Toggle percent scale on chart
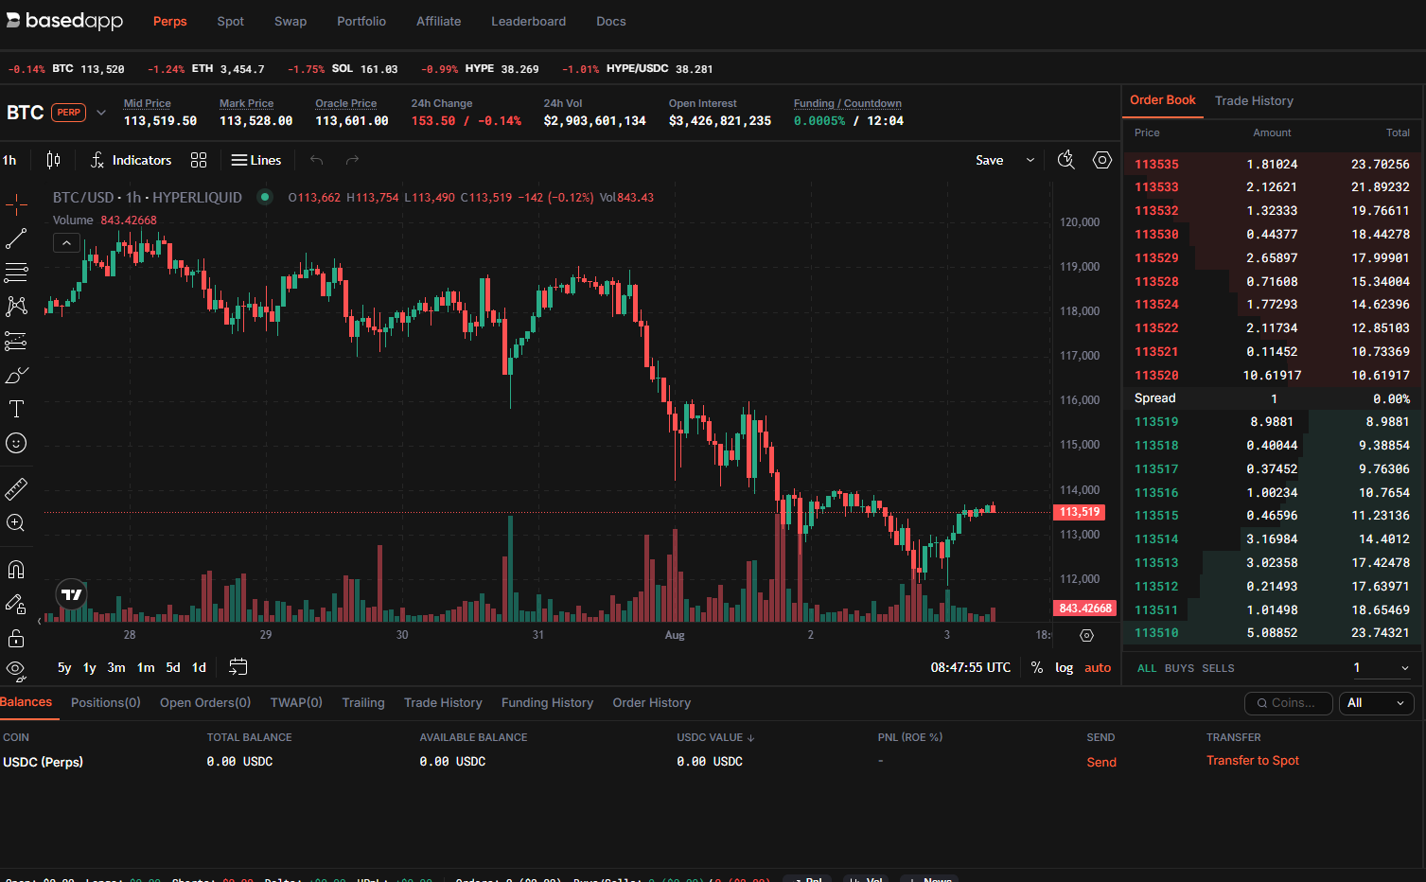This screenshot has height=882, width=1426. click(x=1037, y=667)
